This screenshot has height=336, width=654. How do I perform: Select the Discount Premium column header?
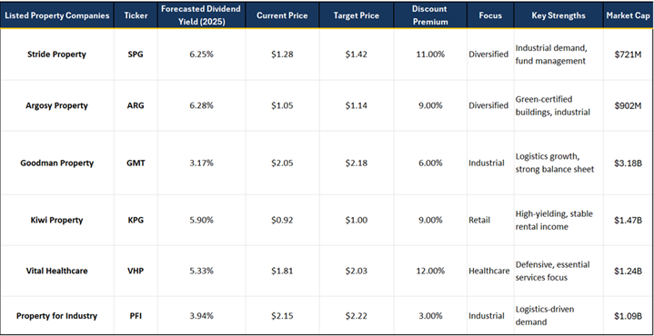click(x=429, y=15)
